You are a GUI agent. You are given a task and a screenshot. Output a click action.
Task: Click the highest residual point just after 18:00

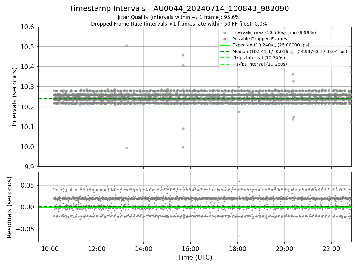click(239, 181)
